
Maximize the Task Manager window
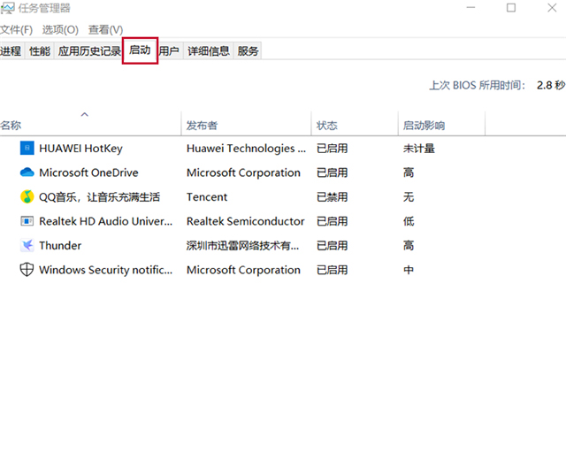pyautogui.click(x=511, y=8)
